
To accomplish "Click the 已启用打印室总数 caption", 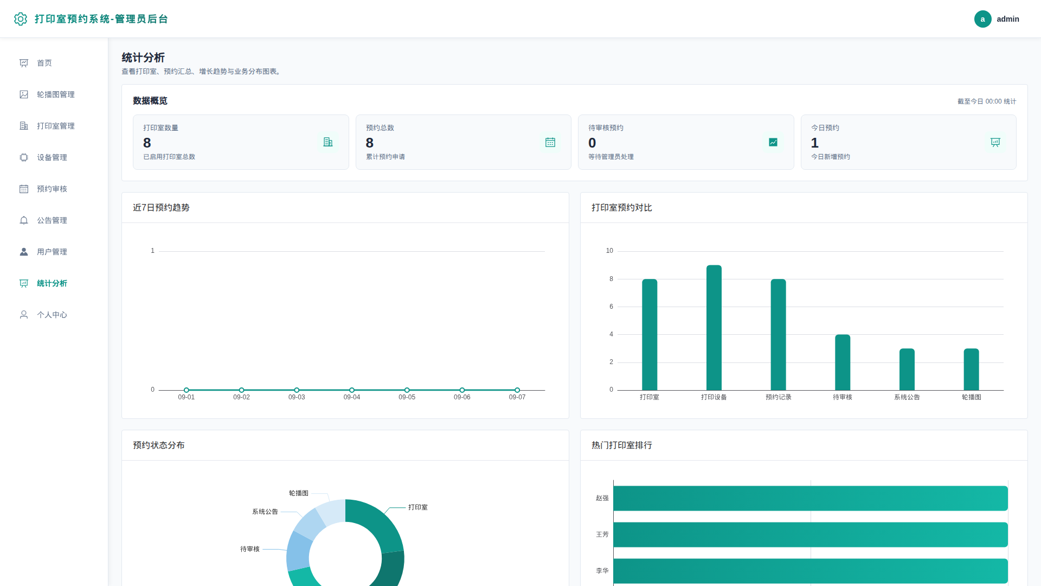I will point(169,157).
